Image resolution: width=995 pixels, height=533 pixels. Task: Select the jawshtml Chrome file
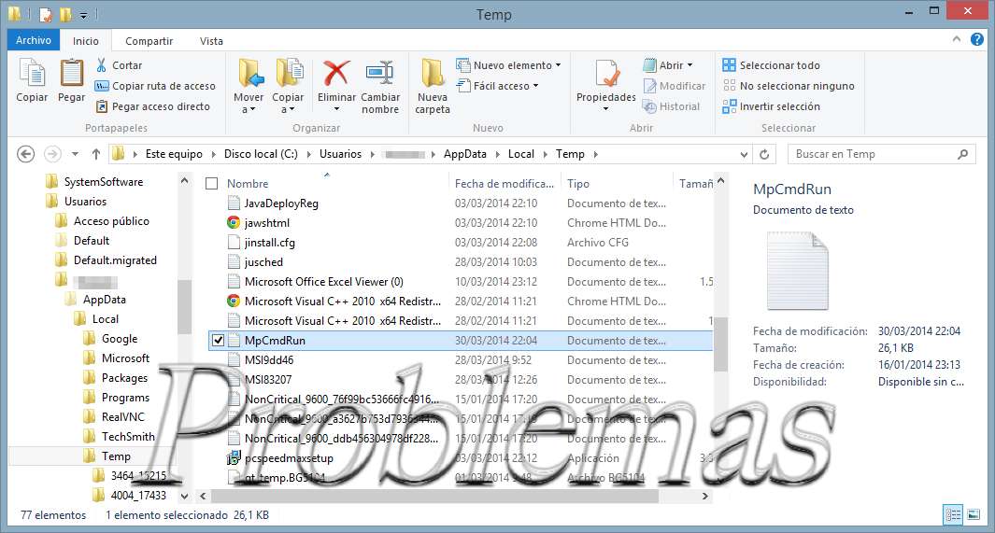266,223
